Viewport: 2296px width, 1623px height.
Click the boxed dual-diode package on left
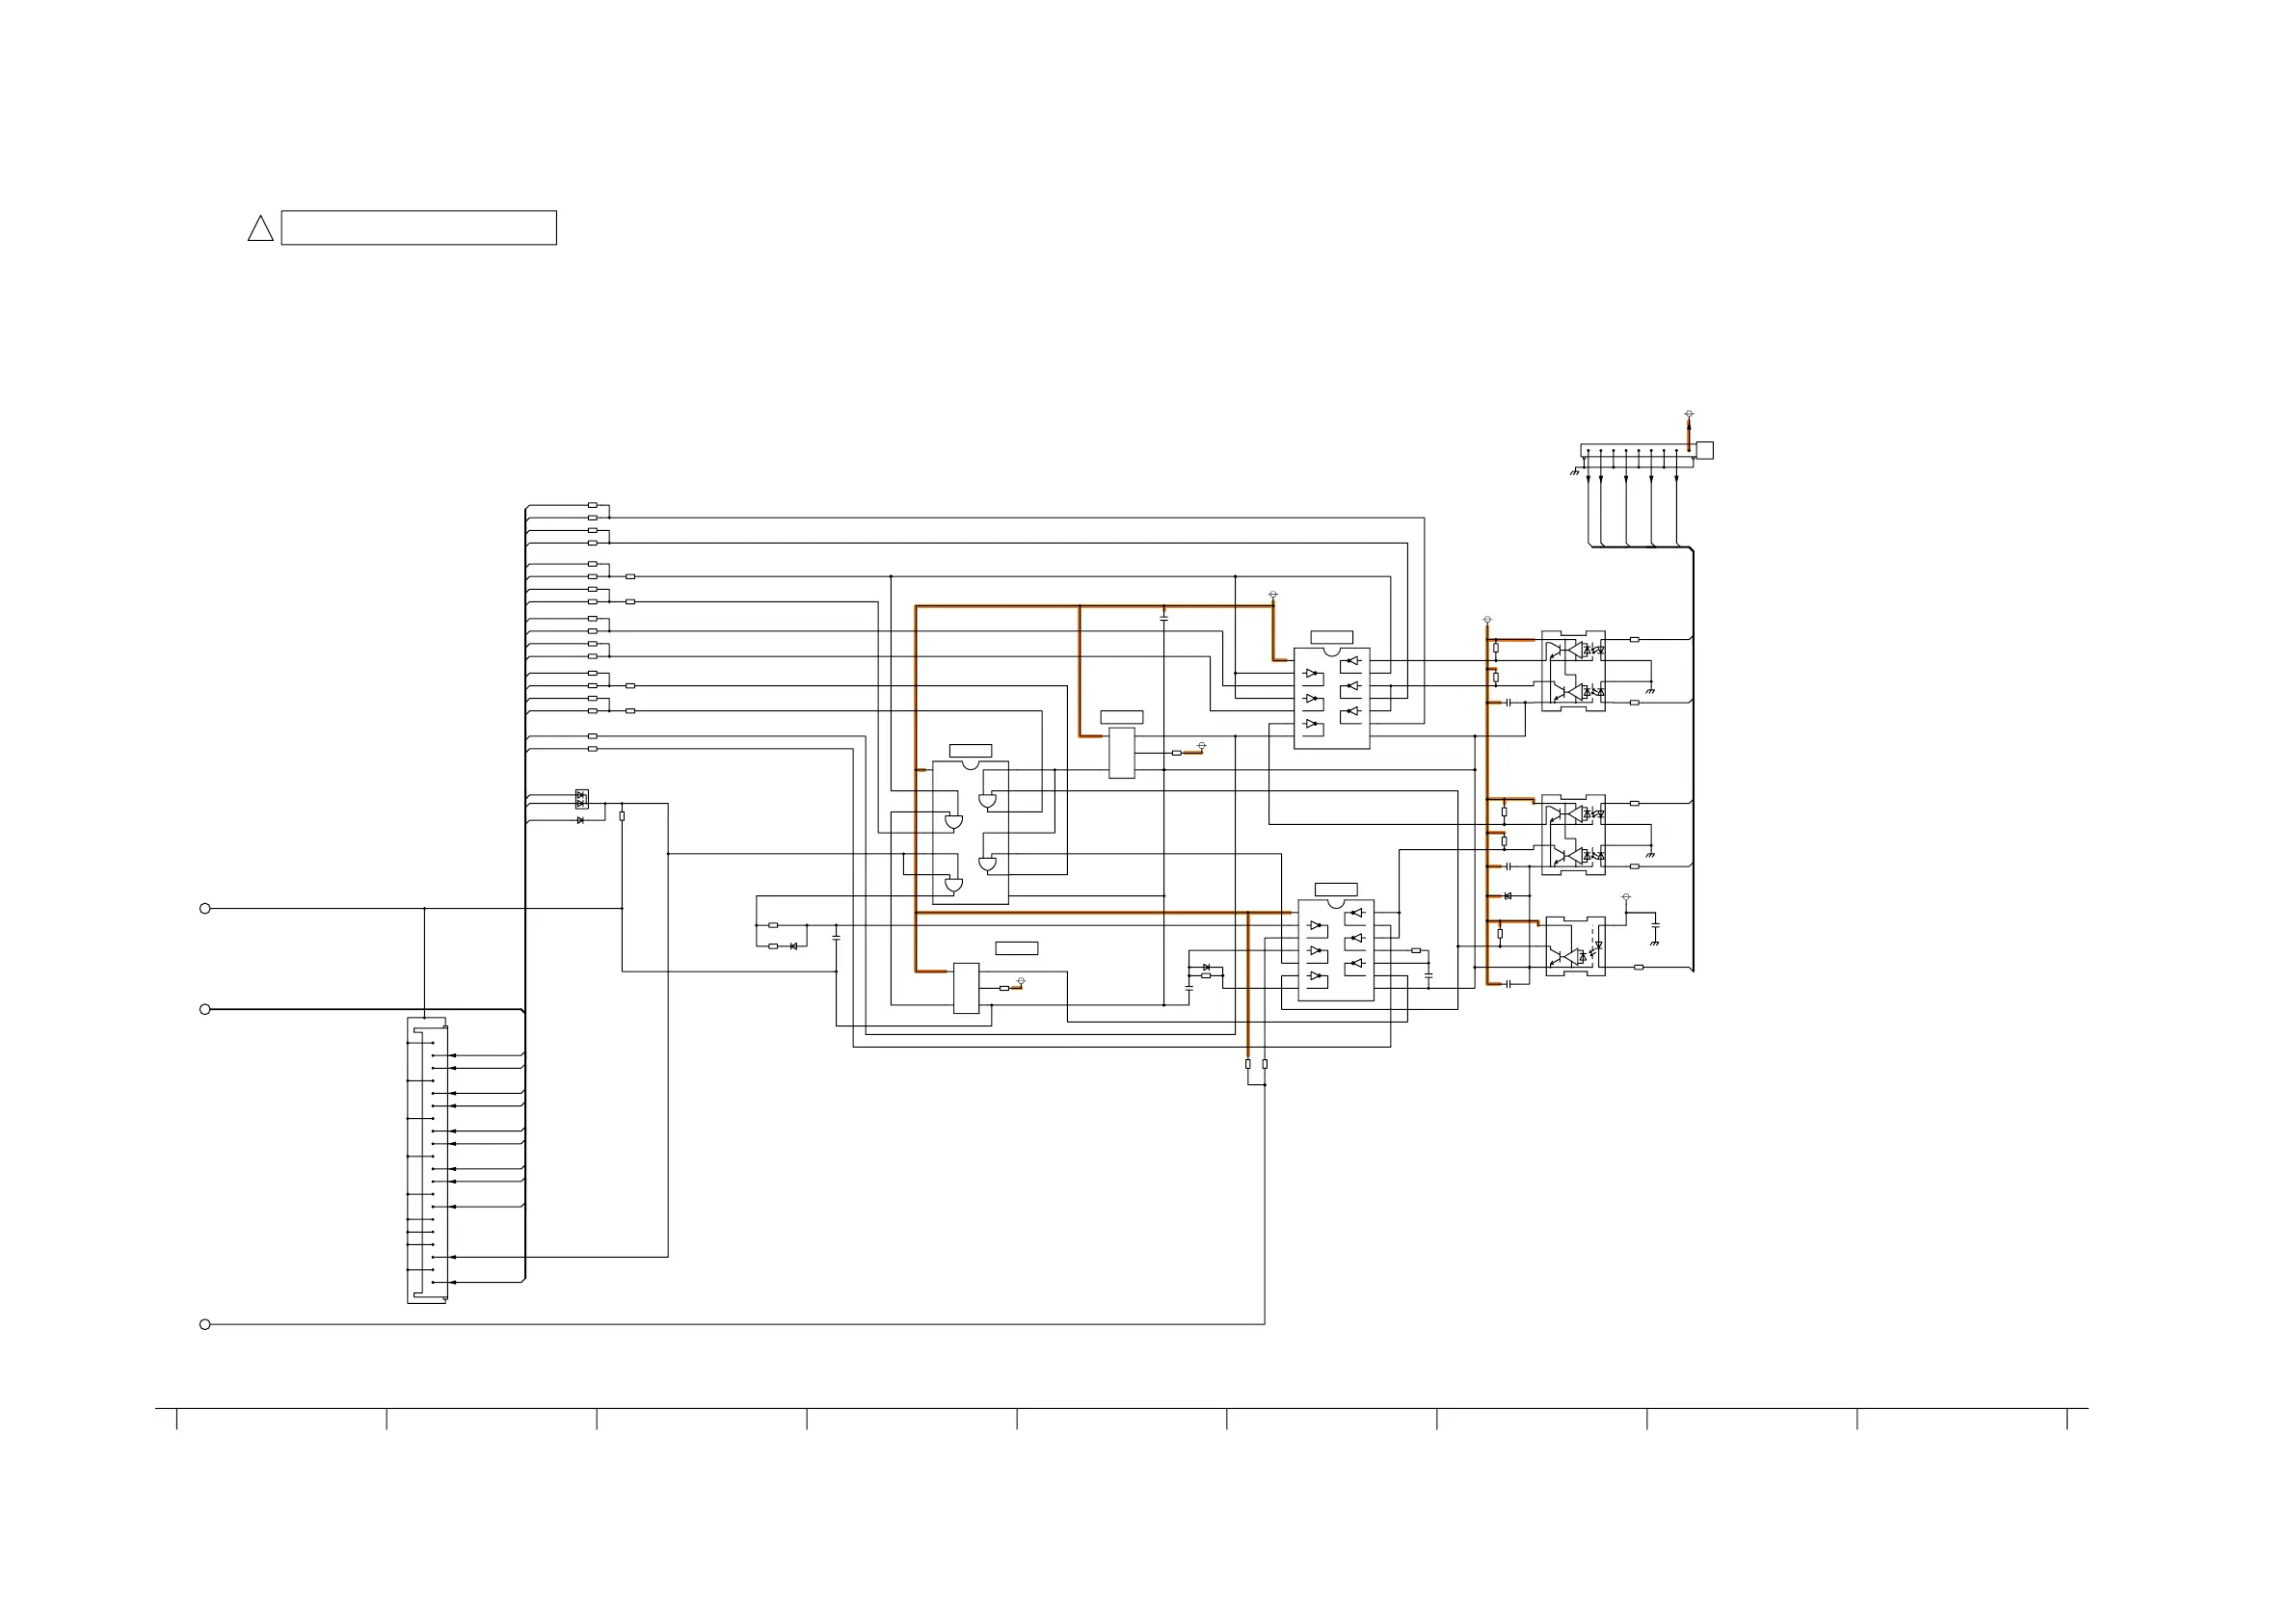click(x=582, y=798)
